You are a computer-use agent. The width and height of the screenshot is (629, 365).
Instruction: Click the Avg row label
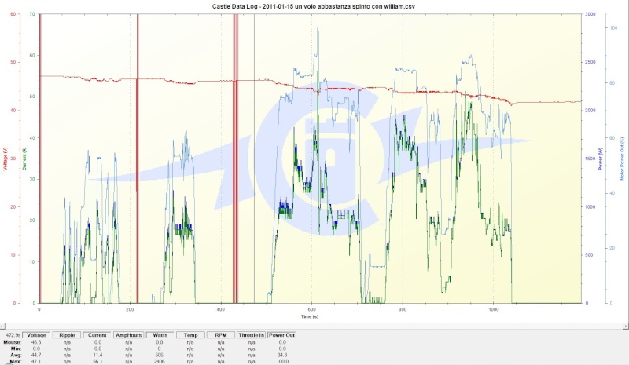[16, 355]
